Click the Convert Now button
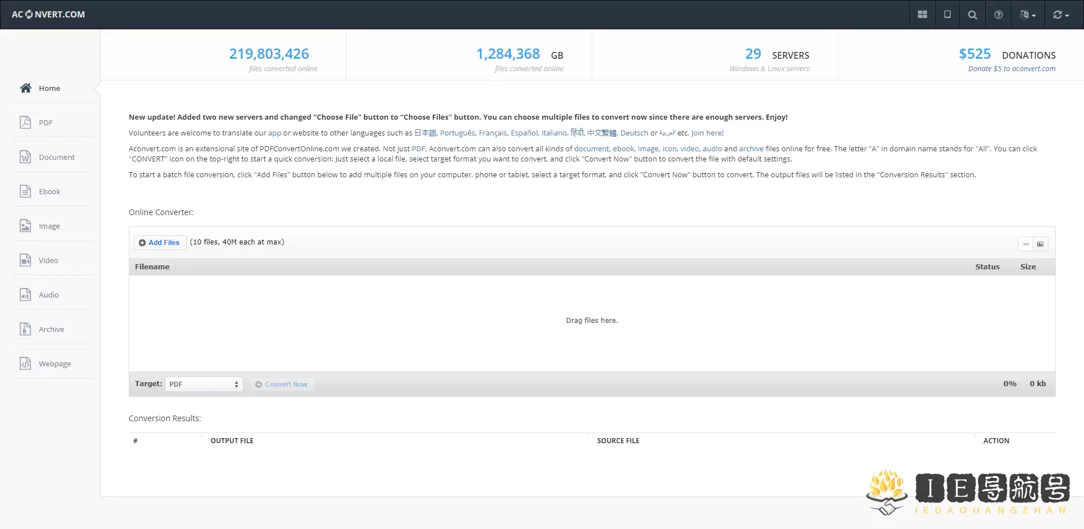The height and width of the screenshot is (529, 1084). [282, 384]
